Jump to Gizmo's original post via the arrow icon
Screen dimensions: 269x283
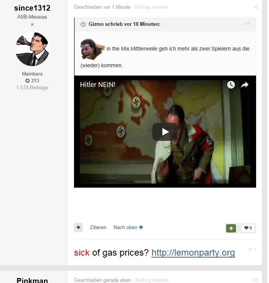point(247,24)
